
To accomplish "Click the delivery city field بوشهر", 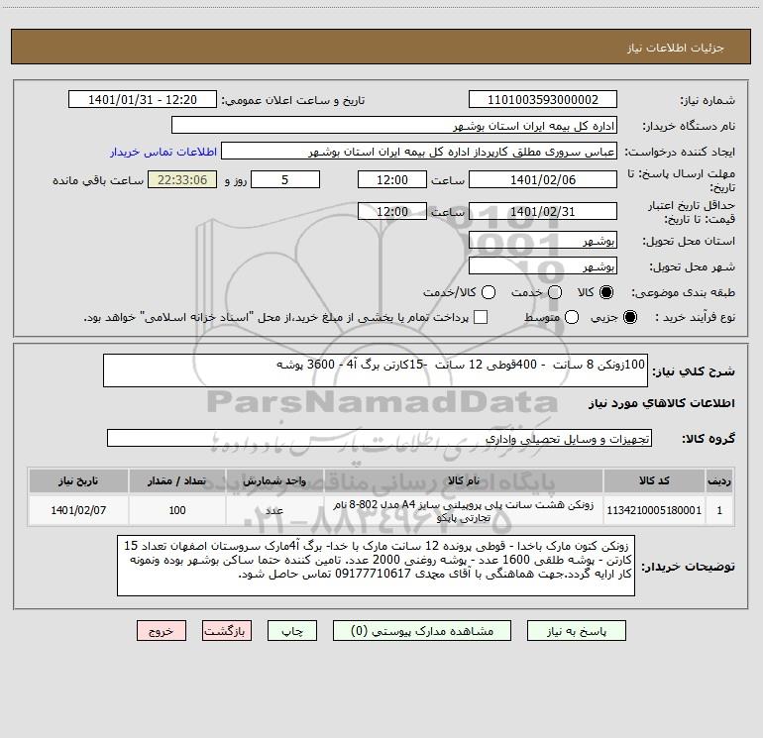I will tap(543, 266).
